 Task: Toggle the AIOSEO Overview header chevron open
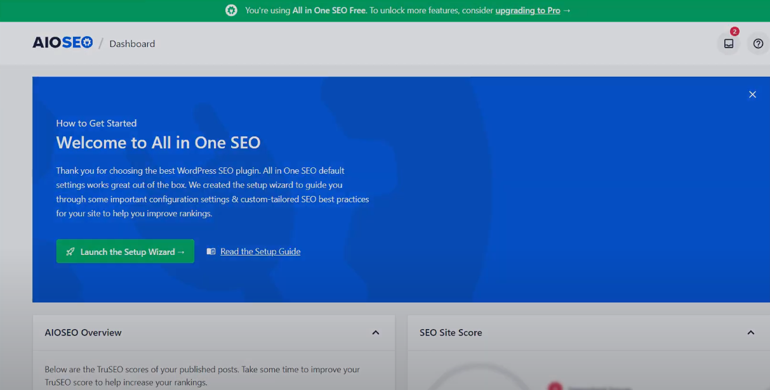pyautogui.click(x=375, y=332)
